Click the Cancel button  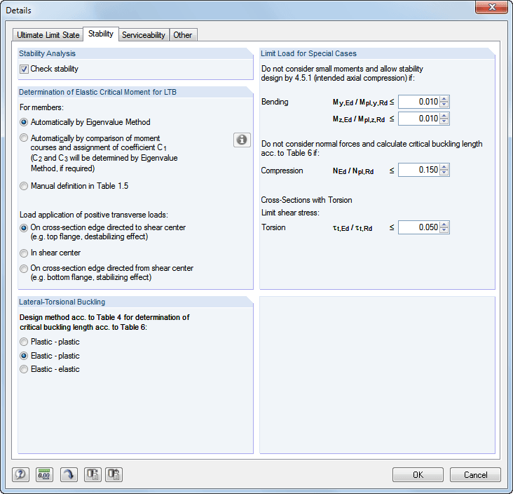[x=475, y=474]
